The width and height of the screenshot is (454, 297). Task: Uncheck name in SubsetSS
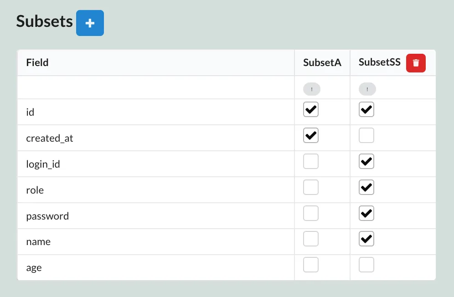click(366, 239)
